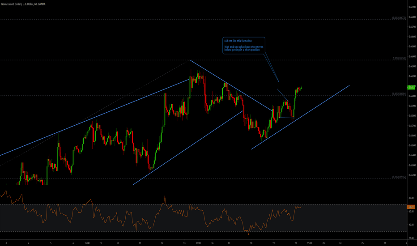Viewport: 417px width, 246px height.
Task: Click the green current price label on price axis
Action: tap(411, 88)
